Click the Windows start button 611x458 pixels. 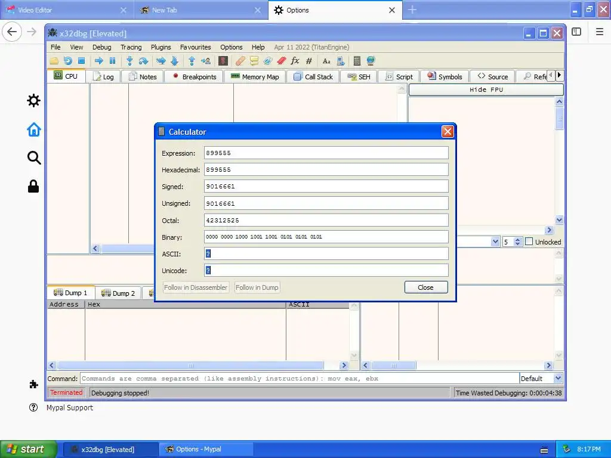coord(29,449)
